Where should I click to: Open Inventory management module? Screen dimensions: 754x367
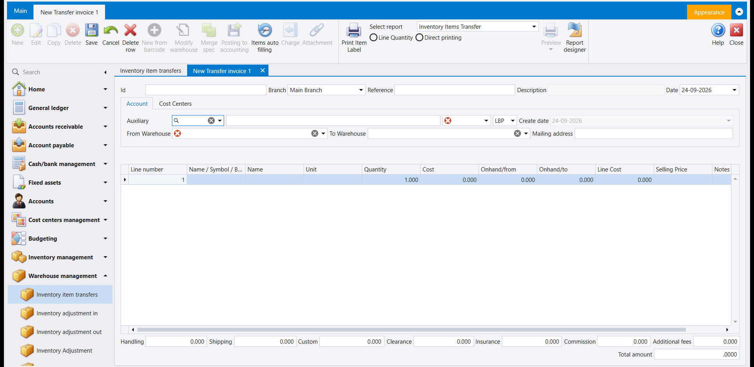60,257
